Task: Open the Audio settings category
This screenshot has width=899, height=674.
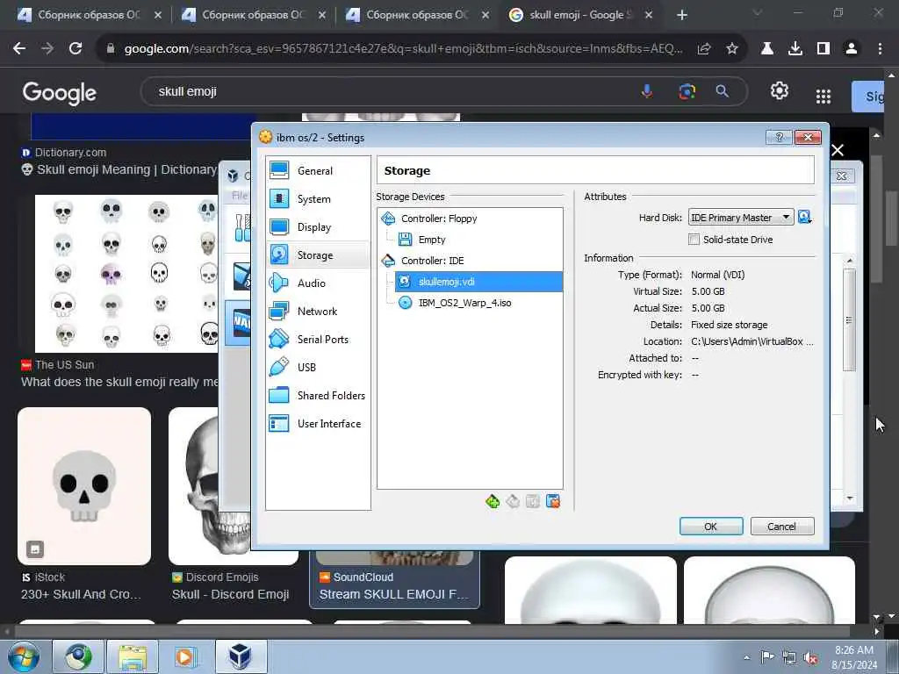Action: tap(318, 283)
